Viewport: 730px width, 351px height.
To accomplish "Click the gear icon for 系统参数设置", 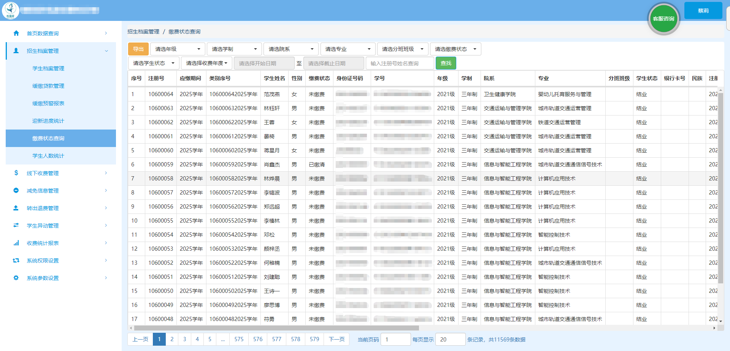I will [16, 278].
